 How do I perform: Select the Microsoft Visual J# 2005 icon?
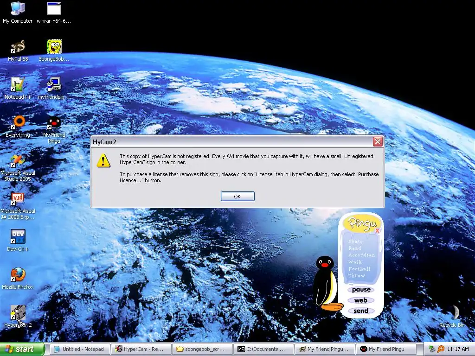tap(18, 206)
